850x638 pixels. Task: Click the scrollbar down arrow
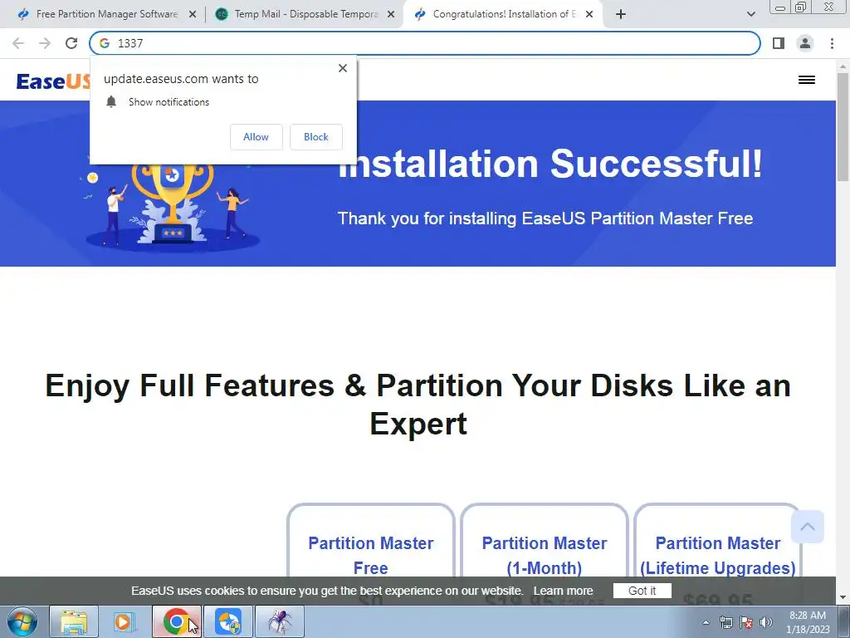[x=843, y=598]
